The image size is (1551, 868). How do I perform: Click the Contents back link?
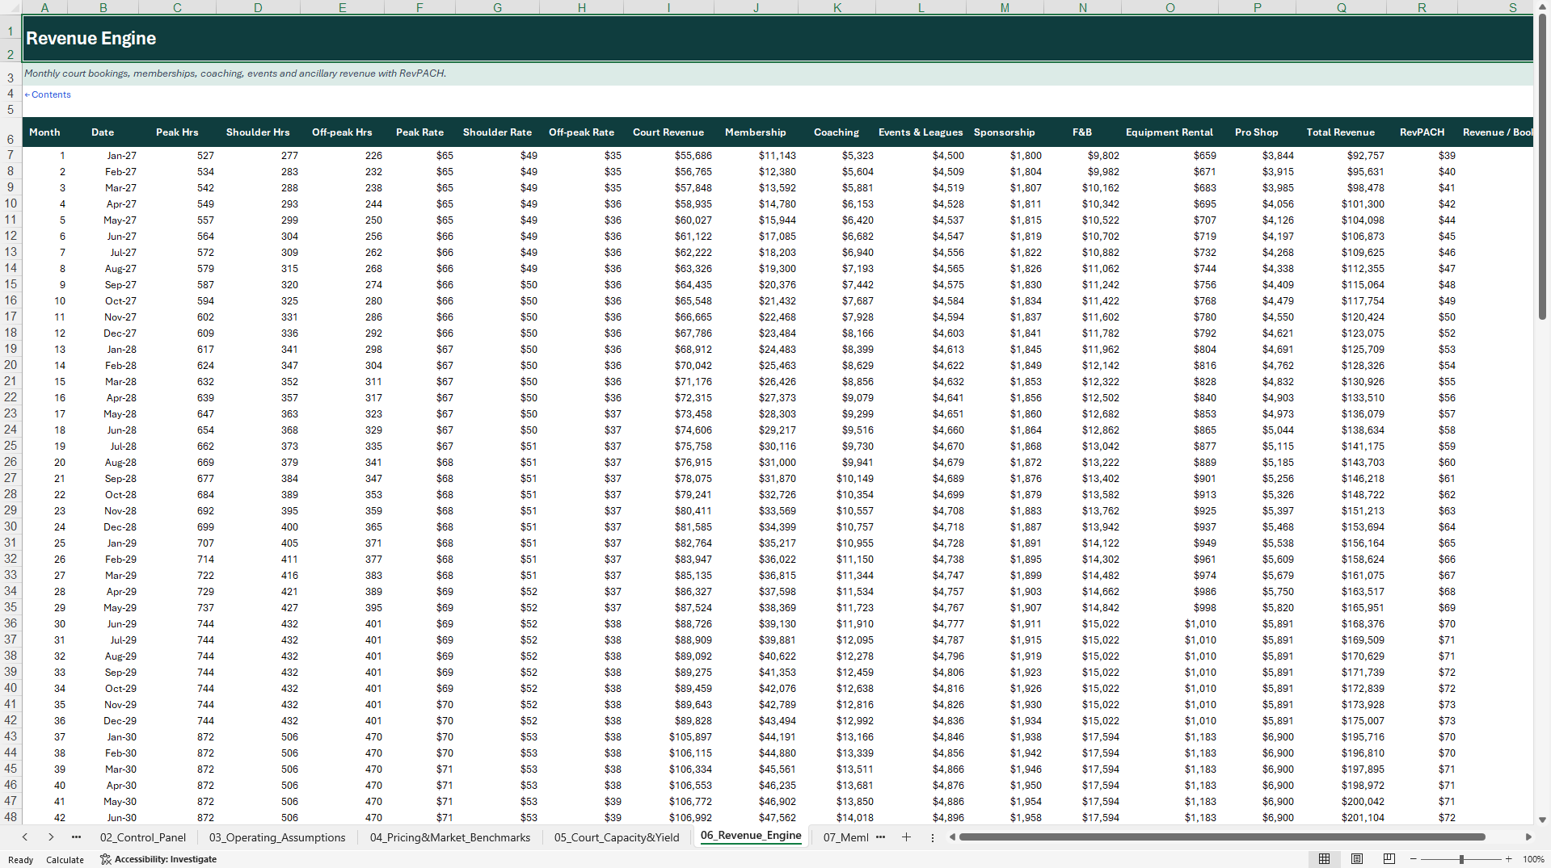tap(48, 94)
